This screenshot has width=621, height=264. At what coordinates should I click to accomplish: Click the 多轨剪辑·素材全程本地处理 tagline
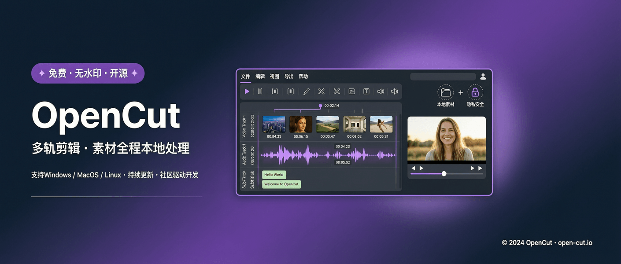[111, 149]
